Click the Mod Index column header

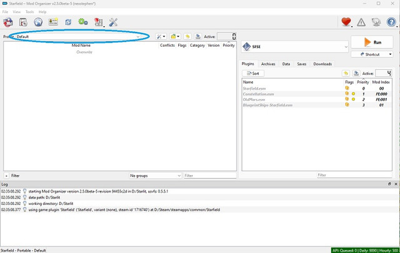click(381, 82)
